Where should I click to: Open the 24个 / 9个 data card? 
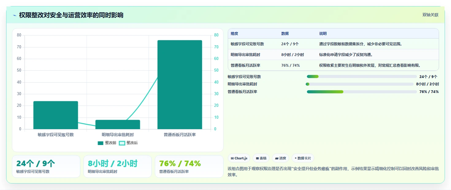(46, 166)
